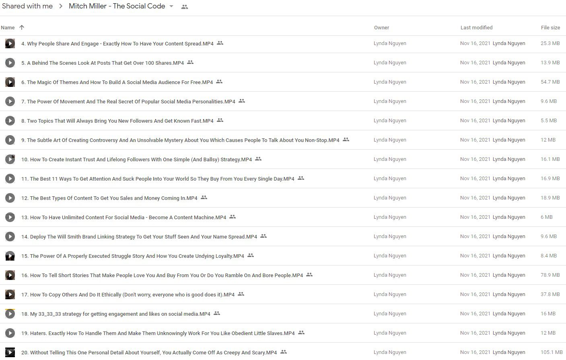Click the 105.1 MB file size value
Screen dimensions: 566x360
[552, 352]
